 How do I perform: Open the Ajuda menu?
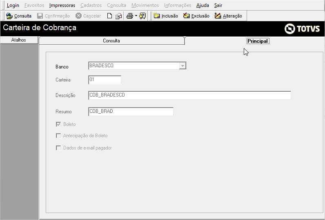click(203, 5)
